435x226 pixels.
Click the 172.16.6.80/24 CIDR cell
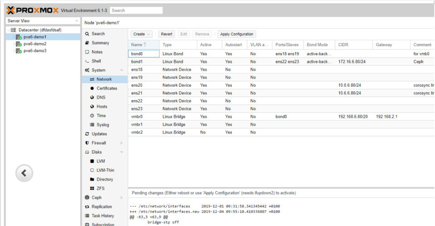354,62
